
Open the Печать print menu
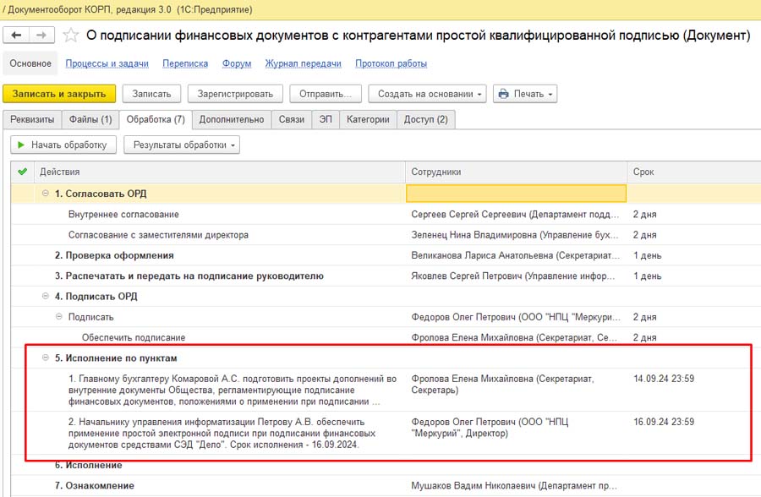[x=525, y=94]
